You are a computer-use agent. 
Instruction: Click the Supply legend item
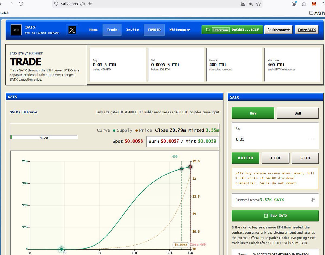[123, 130]
